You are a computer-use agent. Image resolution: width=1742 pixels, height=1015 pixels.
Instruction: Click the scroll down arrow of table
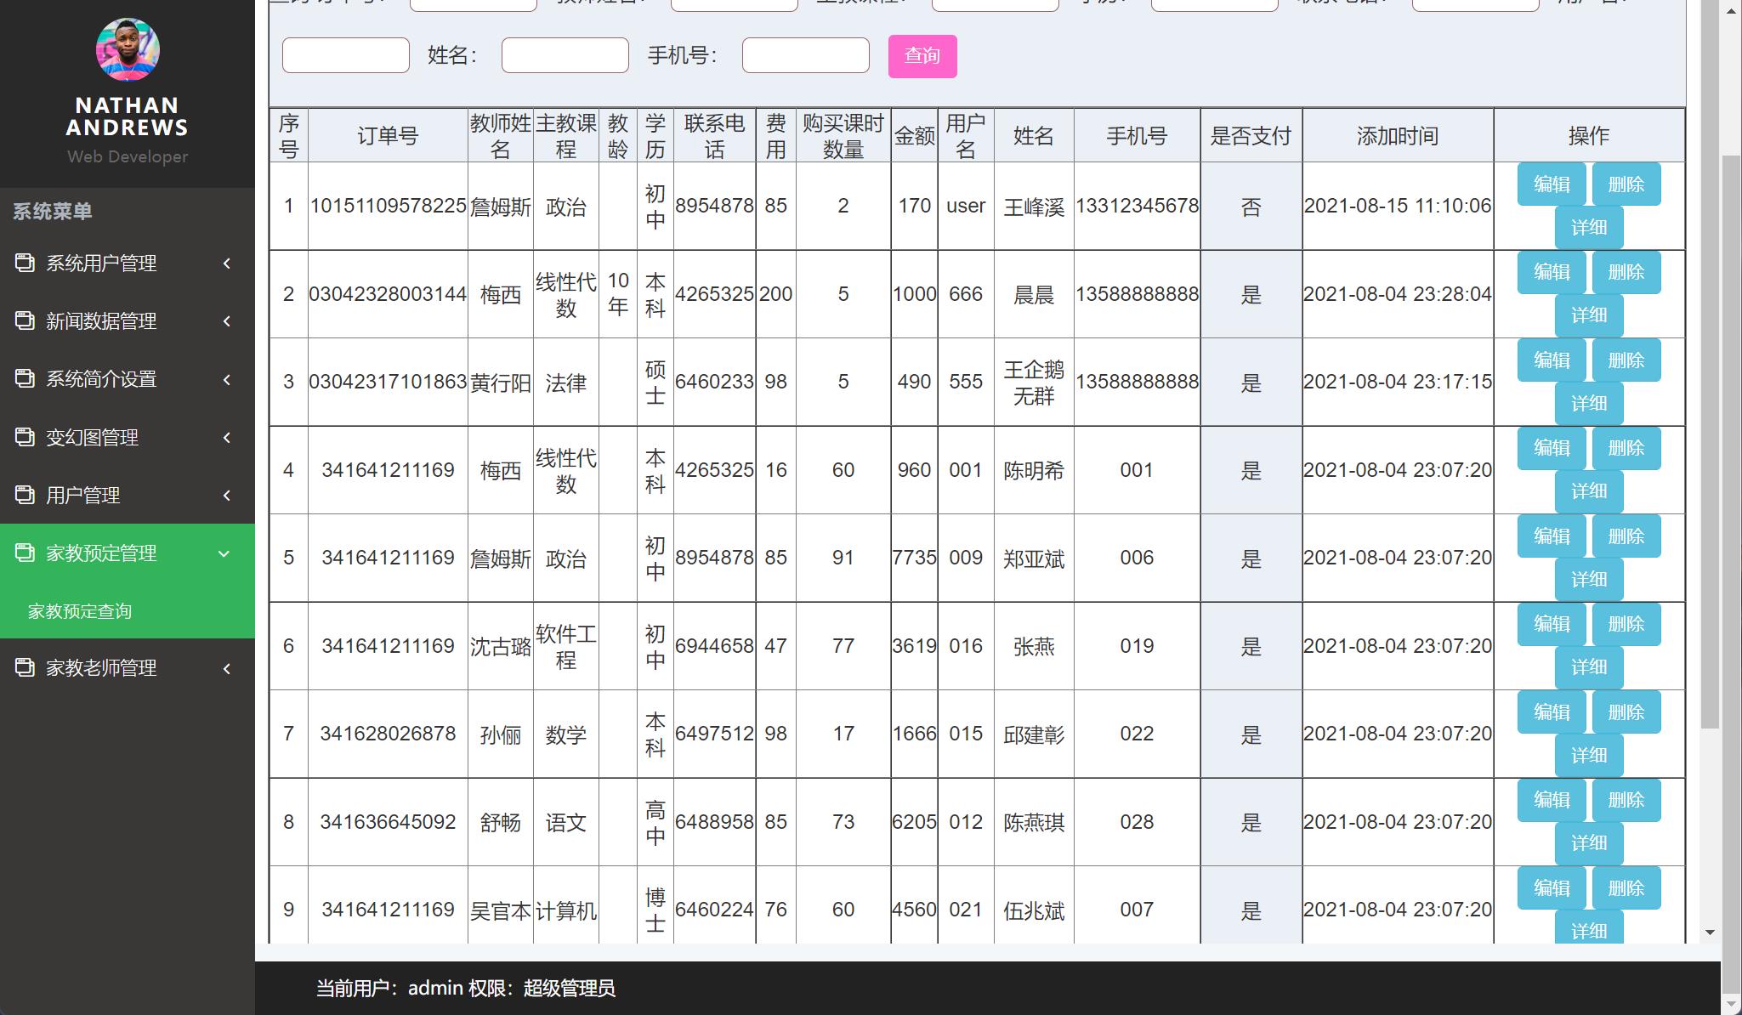tap(1710, 933)
